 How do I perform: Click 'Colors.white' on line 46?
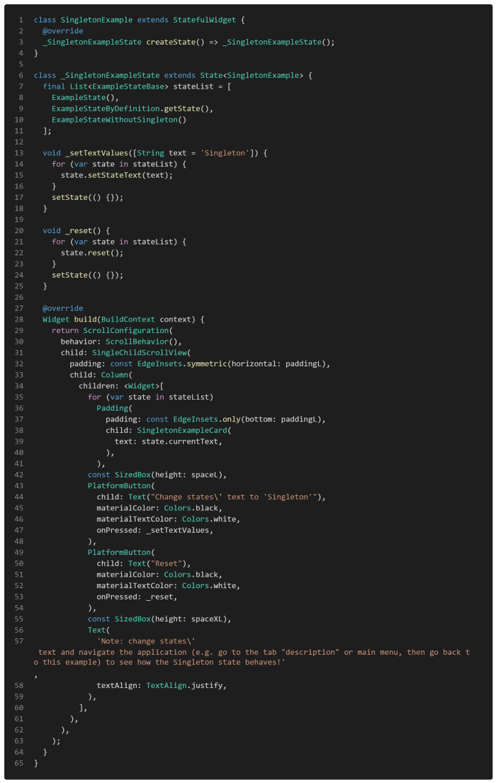pyautogui.click(x=209, y=519)
